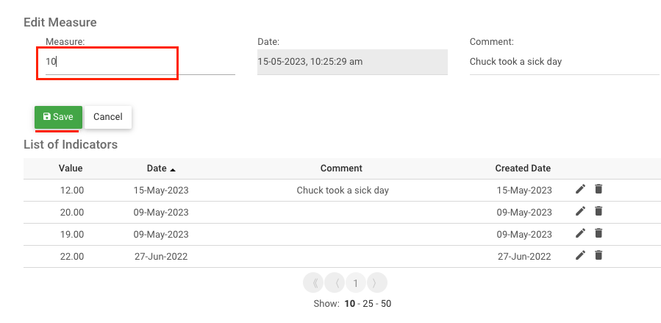
Task: Click the Date field
Action: (x=351, y=62)
